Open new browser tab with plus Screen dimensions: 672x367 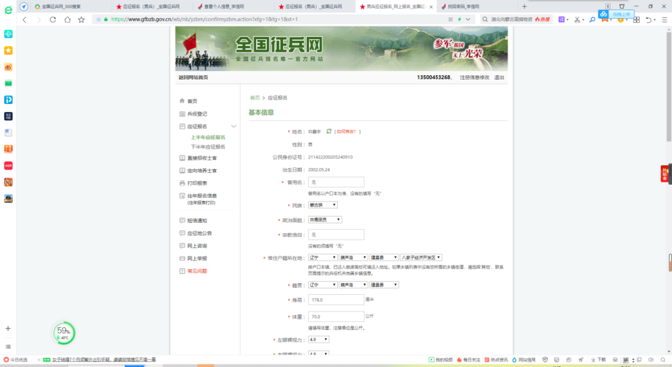[x=524, y=6]
